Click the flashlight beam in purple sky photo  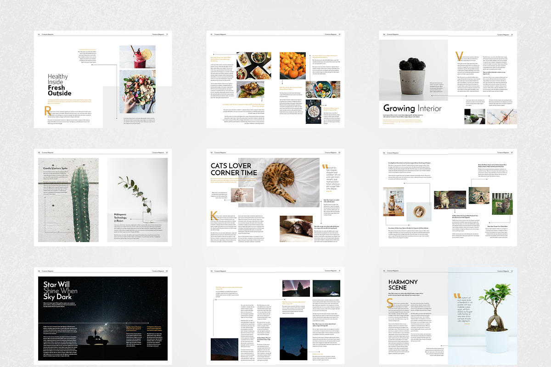pyautogui.click(x=296, y=289)
